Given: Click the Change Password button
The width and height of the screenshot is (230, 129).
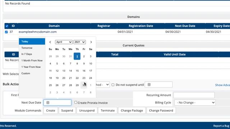Looking at the screenshot, I should coord(161,111).
